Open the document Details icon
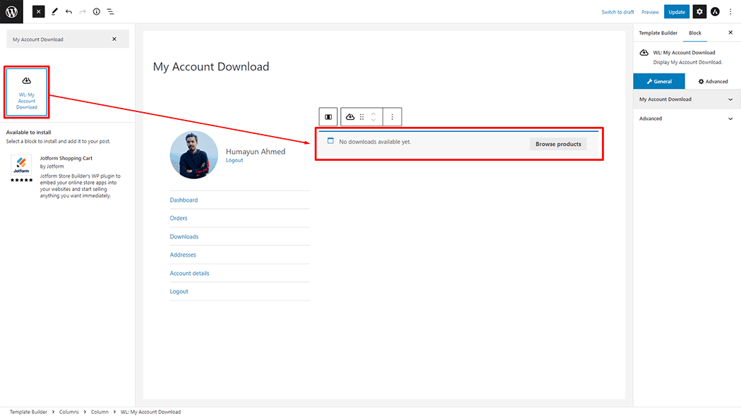 point(97,11)
